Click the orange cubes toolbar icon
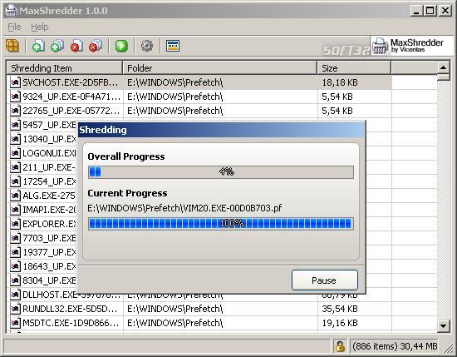This screenshot has width=457, height=357. point(12,46)
